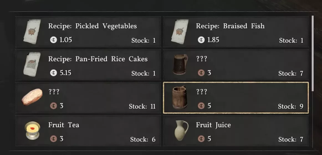Click the Stock: 9 label on selected item
The height and width of the screenshot is (155, 322).
click(290, 106)
